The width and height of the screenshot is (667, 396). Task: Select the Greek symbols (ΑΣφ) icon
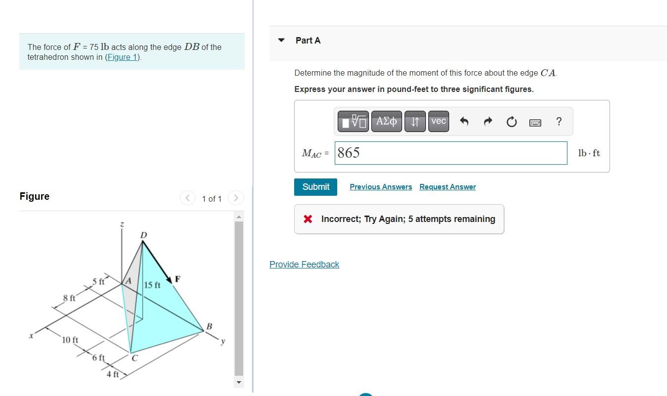(386, 121)
